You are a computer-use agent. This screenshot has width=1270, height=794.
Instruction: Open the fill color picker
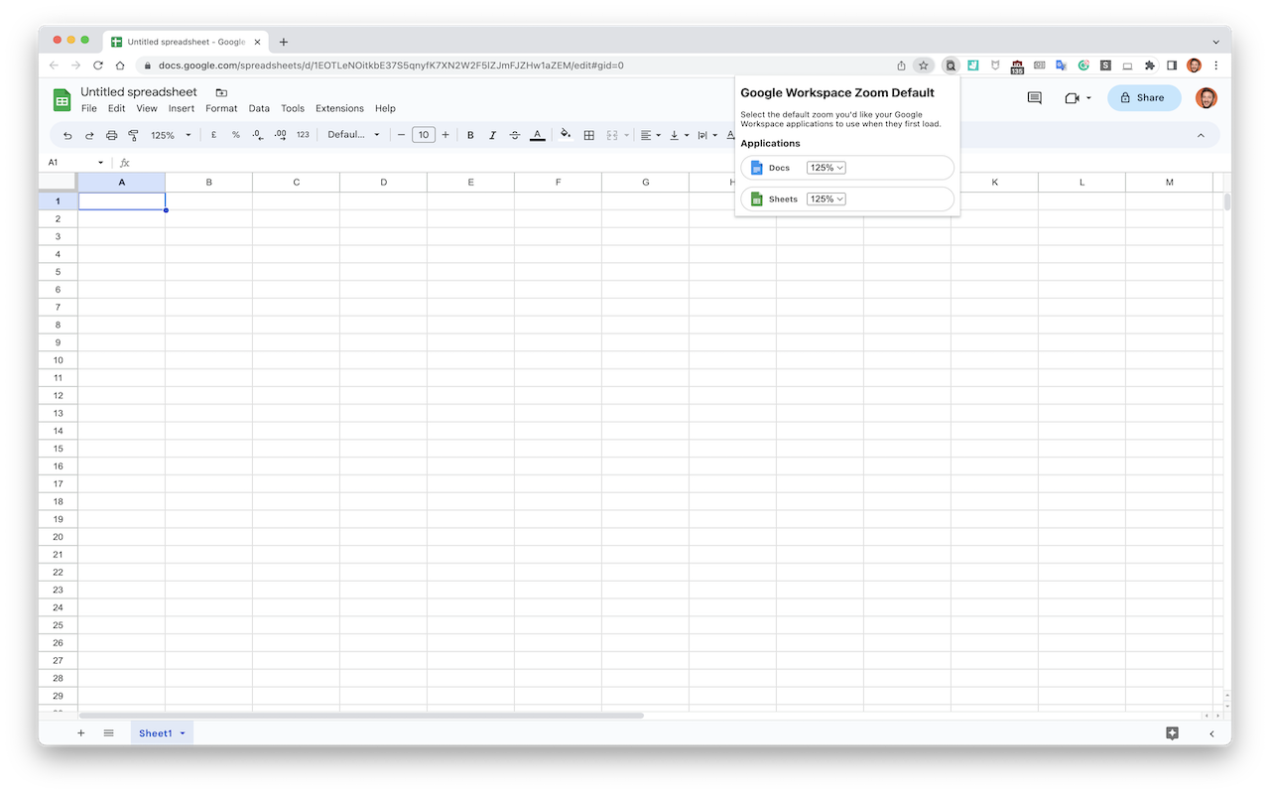566,135
